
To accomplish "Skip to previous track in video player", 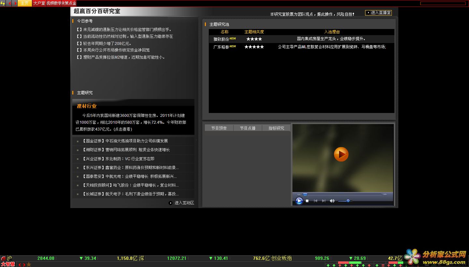I will (x=315, y=201).
